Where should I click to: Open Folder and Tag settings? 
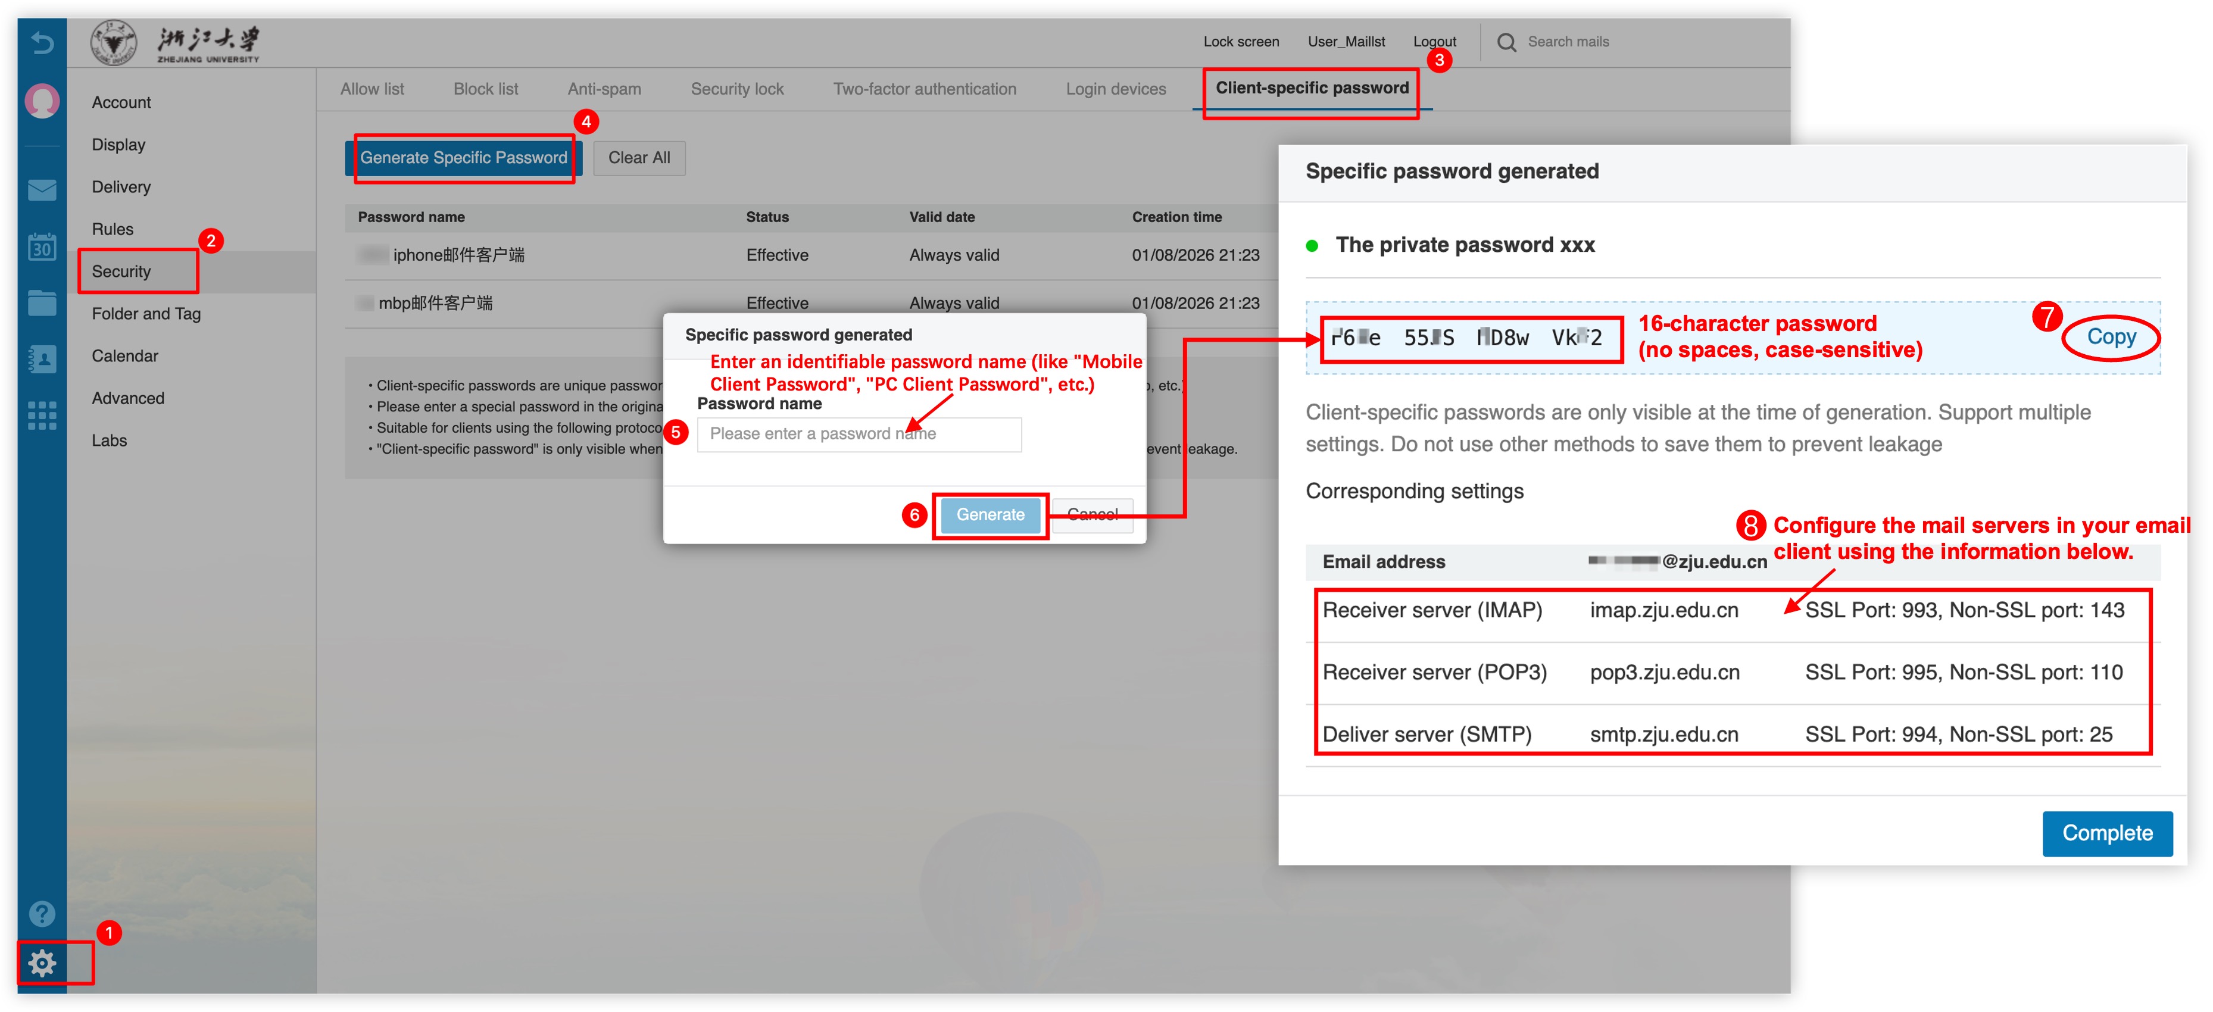click(147, 314)
